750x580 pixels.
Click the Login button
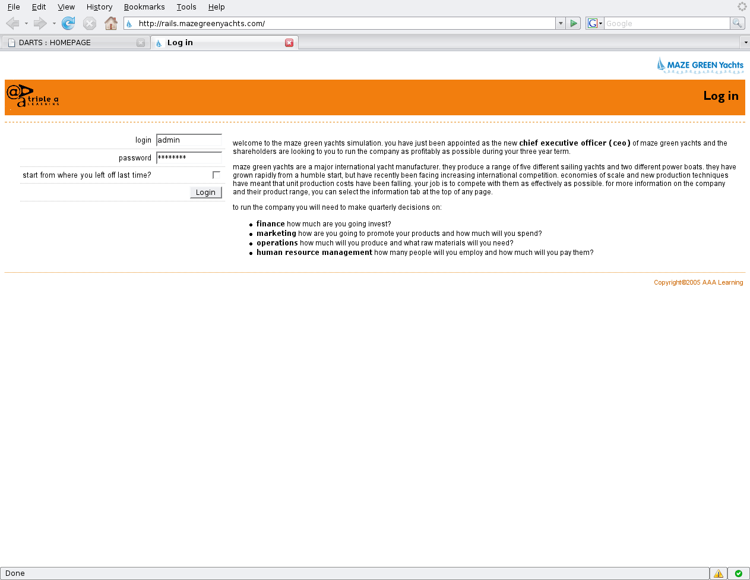[205, 192]
